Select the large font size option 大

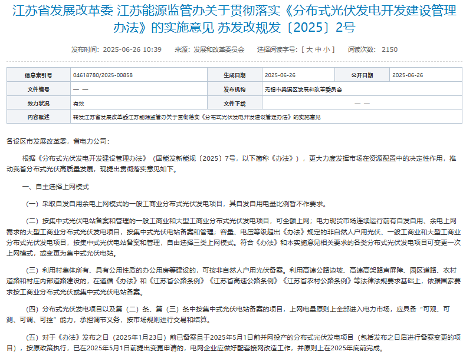tap(308, 51)
